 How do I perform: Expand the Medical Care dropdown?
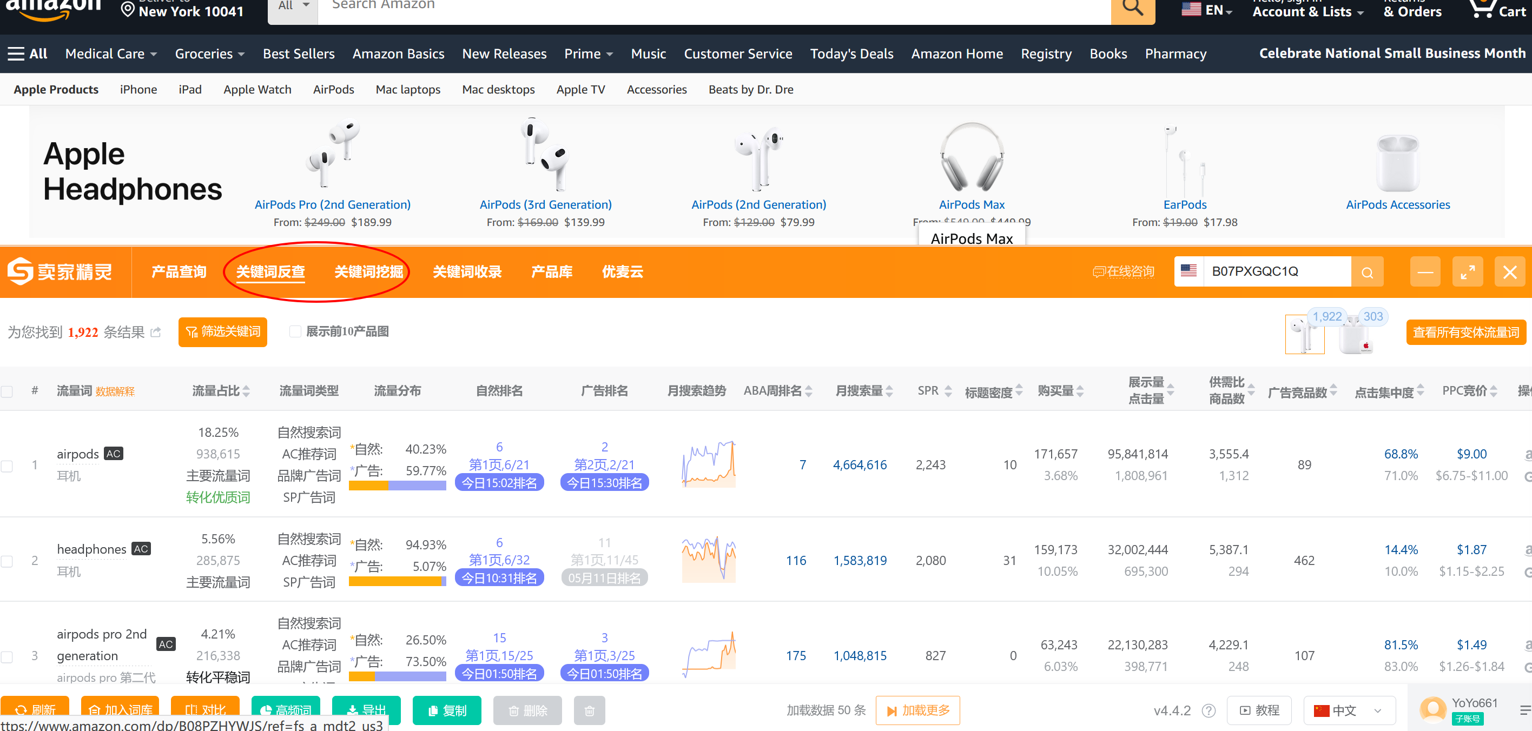point(111,54)
